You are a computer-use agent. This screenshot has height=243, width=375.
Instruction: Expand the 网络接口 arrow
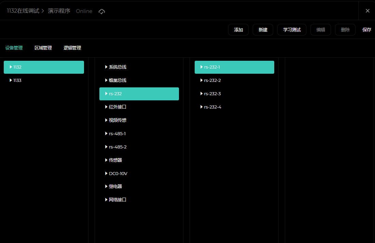[106, 200]
